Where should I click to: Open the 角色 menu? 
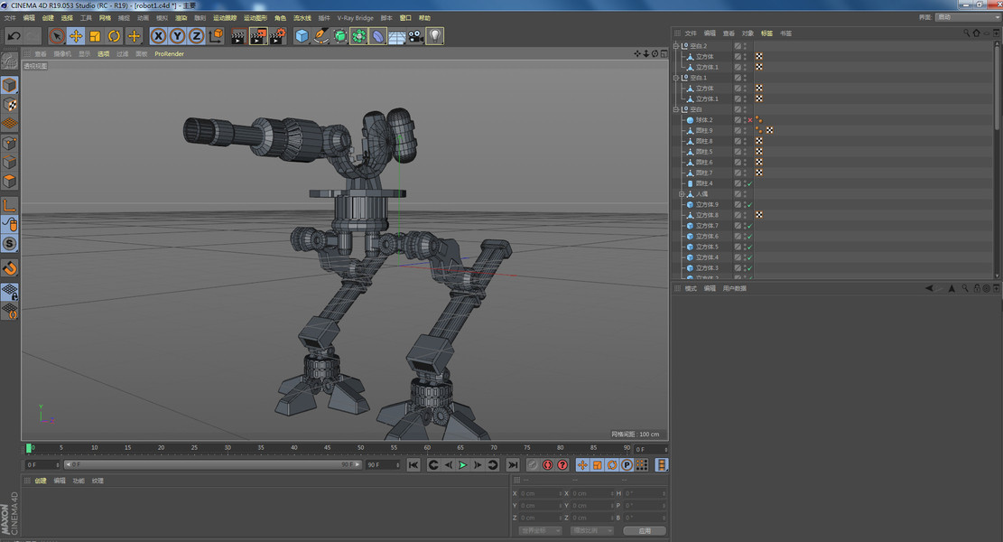click(280, 18)
